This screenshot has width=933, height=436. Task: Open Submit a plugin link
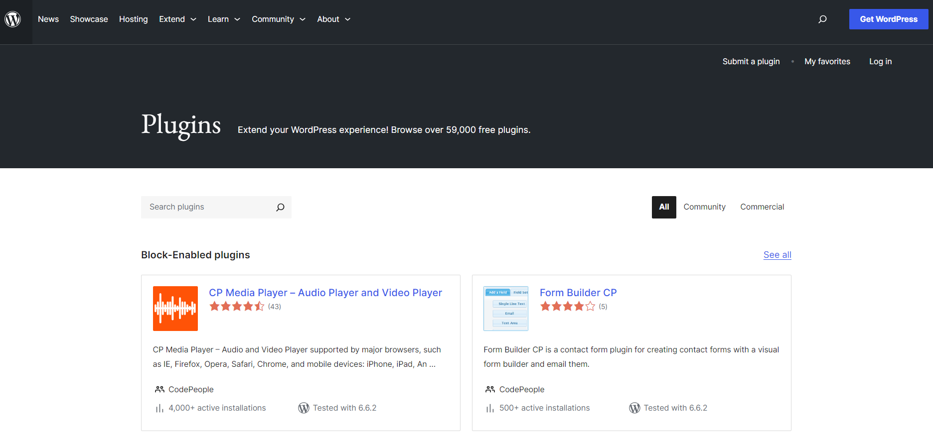(x=751, y=62)
